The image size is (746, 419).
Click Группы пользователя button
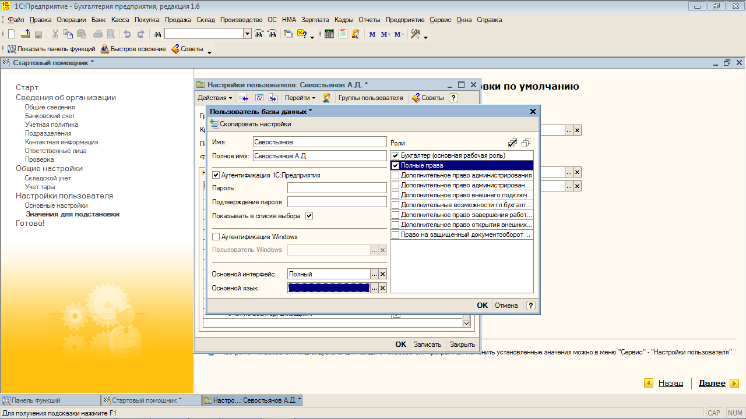click(371, 98)
